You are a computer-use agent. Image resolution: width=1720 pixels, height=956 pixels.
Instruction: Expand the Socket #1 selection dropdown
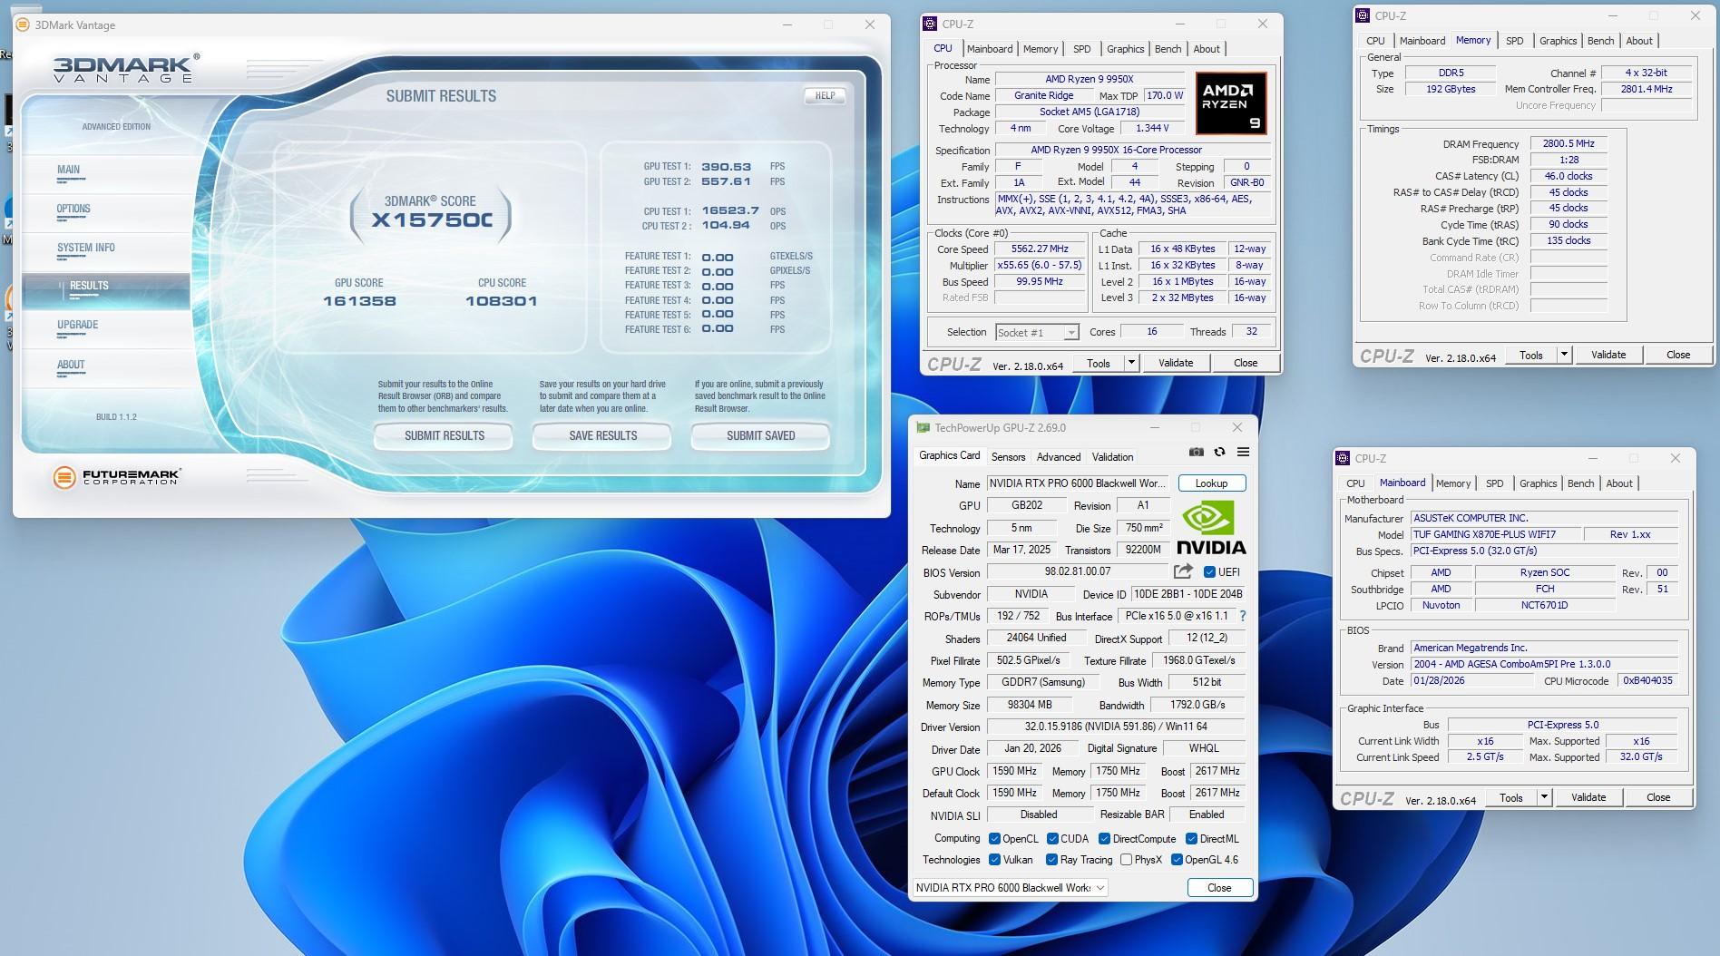click(1070, 333)
